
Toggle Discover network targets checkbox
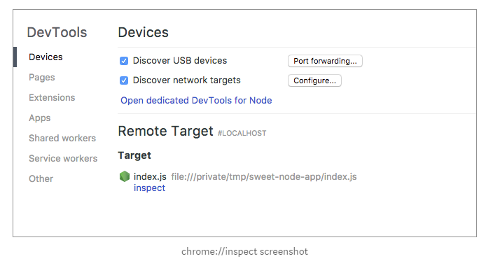click(x=124, y=80)
